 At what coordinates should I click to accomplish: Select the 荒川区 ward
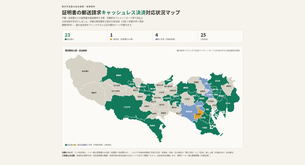click(x=215, y=89)
